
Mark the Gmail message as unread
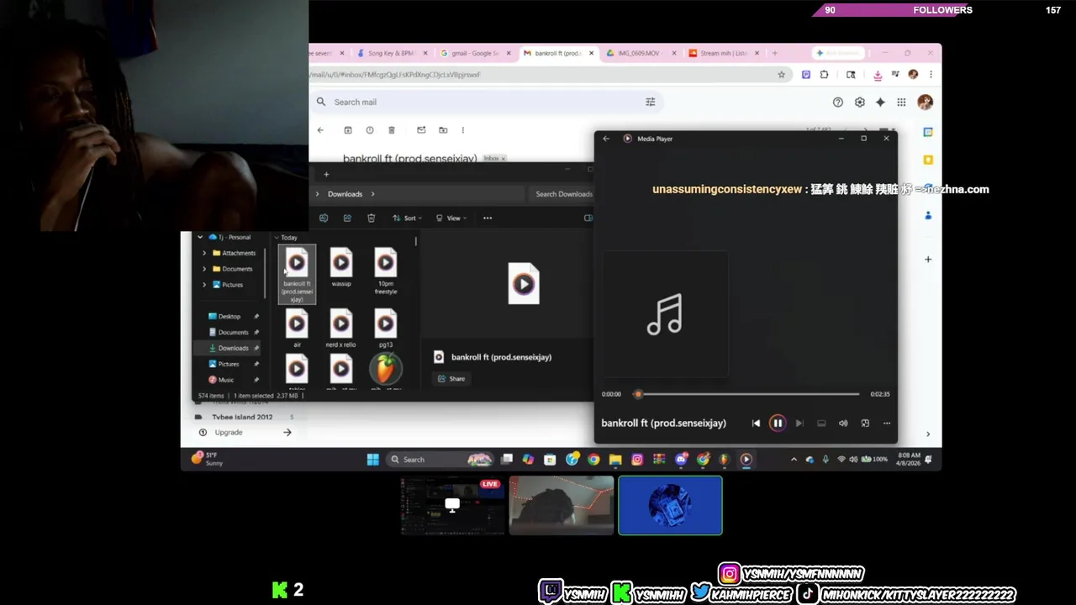[421, 130]
